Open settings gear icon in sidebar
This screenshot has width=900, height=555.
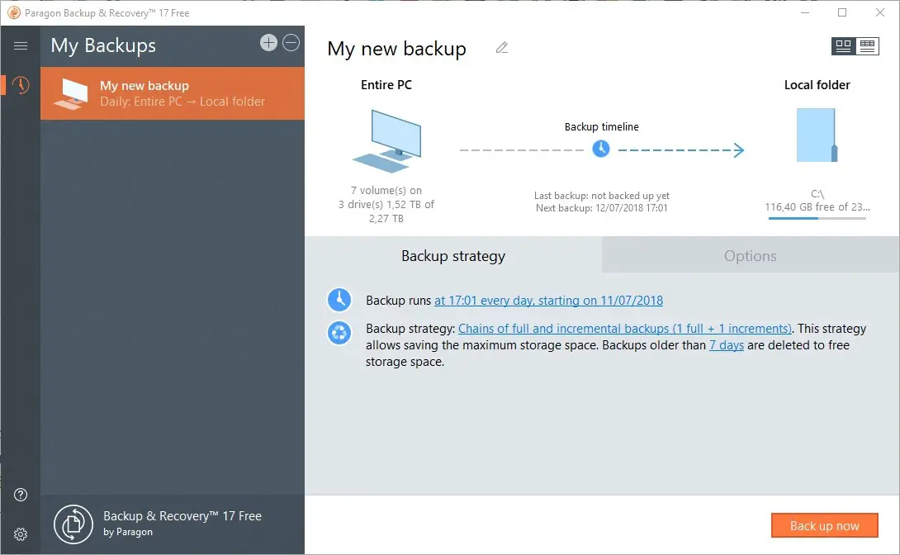21,534
